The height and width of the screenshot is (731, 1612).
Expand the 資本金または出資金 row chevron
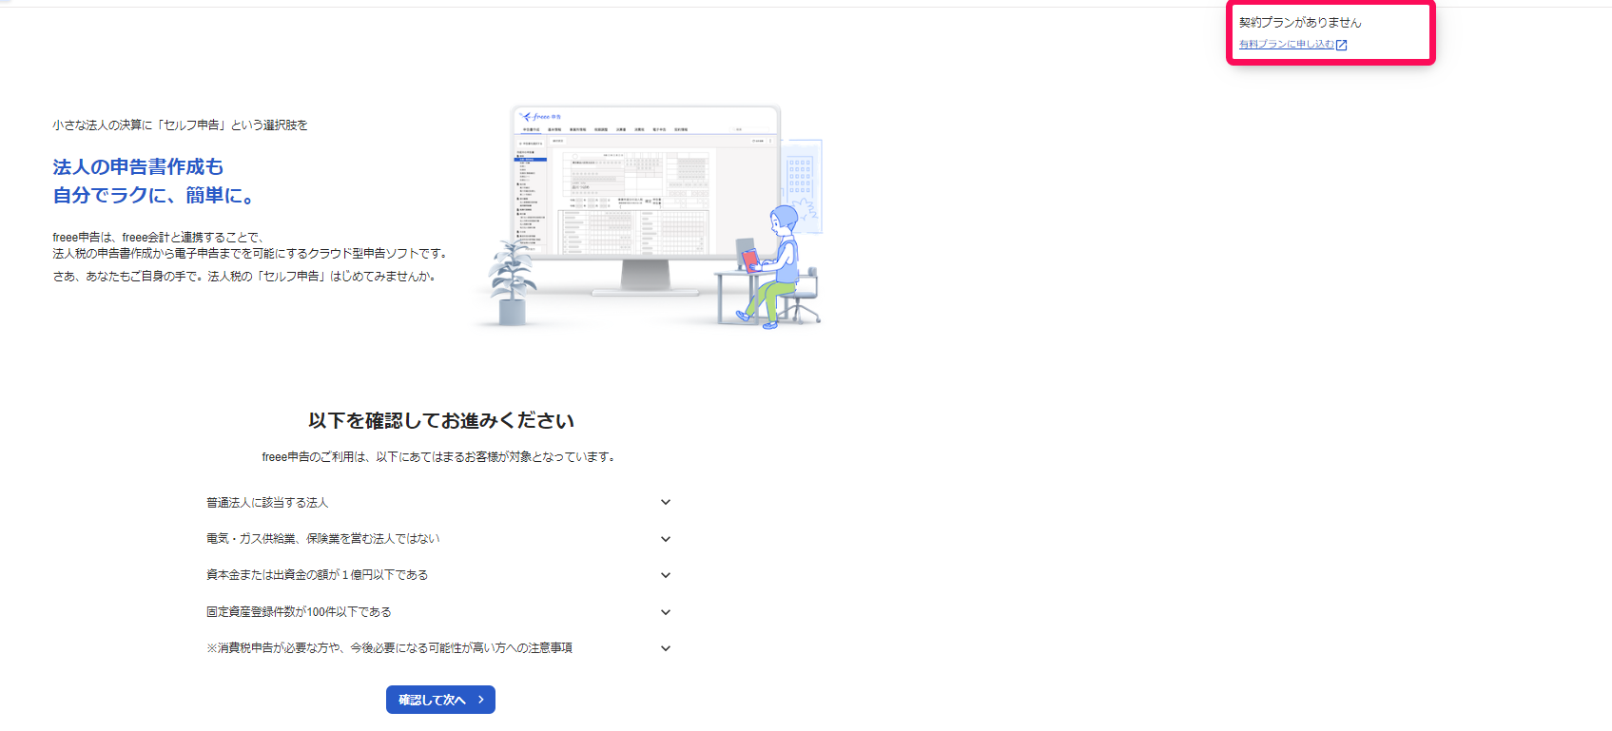[666, 575]
